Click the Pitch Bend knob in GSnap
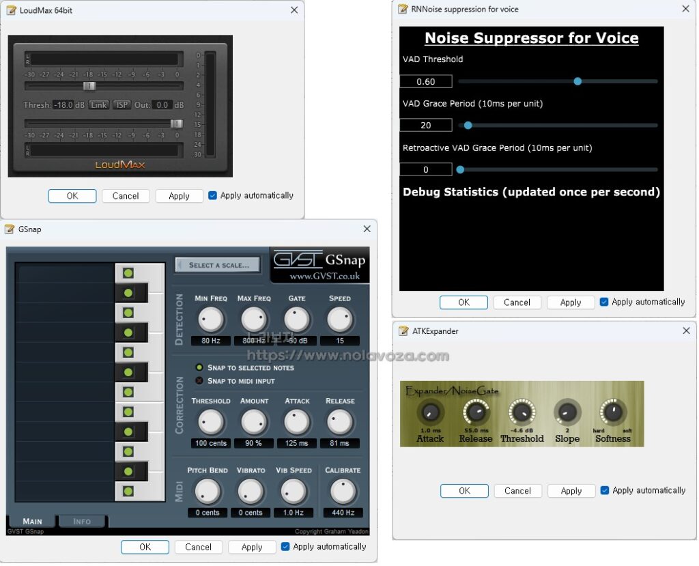 click(x=208, y=492)
